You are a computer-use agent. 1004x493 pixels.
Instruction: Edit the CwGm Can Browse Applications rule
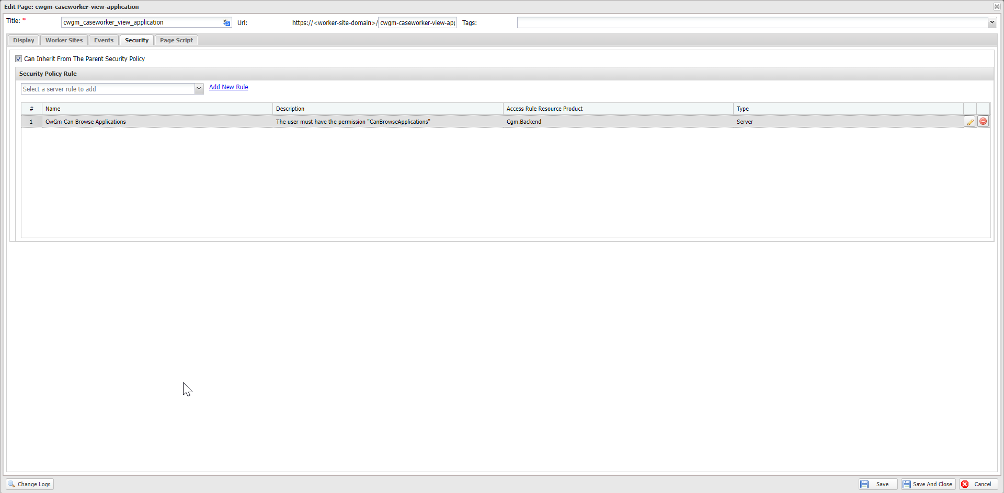(x=970, y=122)
